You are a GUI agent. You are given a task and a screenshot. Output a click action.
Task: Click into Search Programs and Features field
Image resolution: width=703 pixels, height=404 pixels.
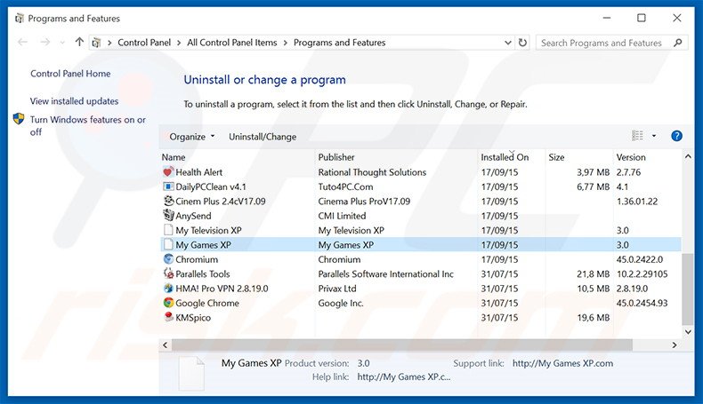[x=602, y=43]
